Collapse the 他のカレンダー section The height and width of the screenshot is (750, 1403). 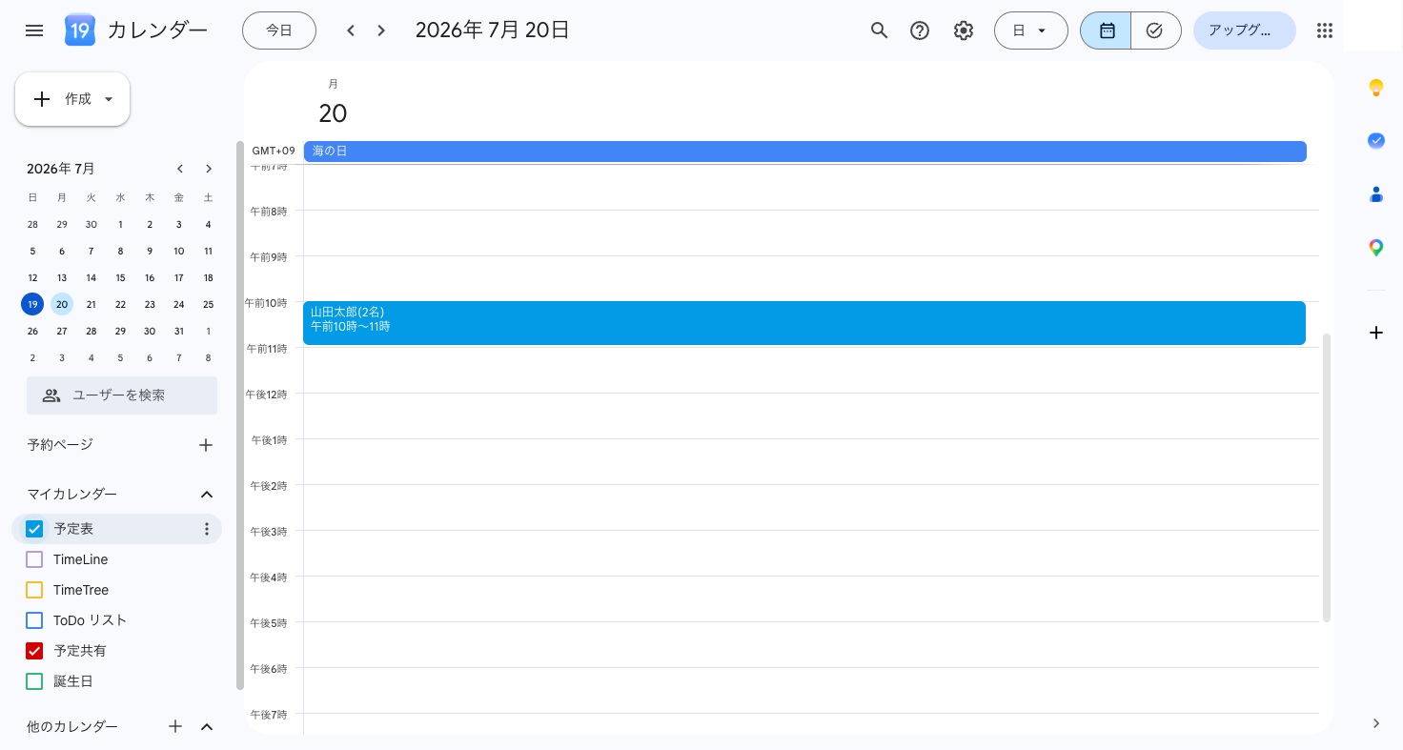pos(207,726)
